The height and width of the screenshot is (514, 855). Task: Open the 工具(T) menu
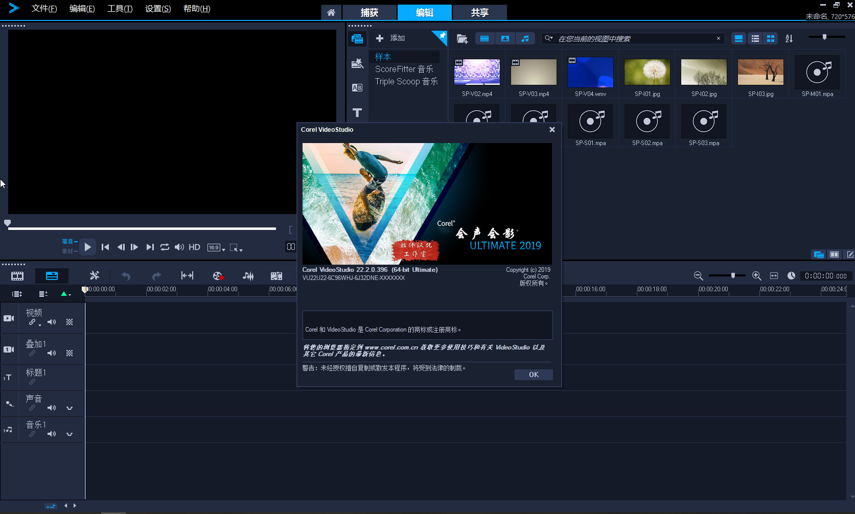tap(120, 9)
